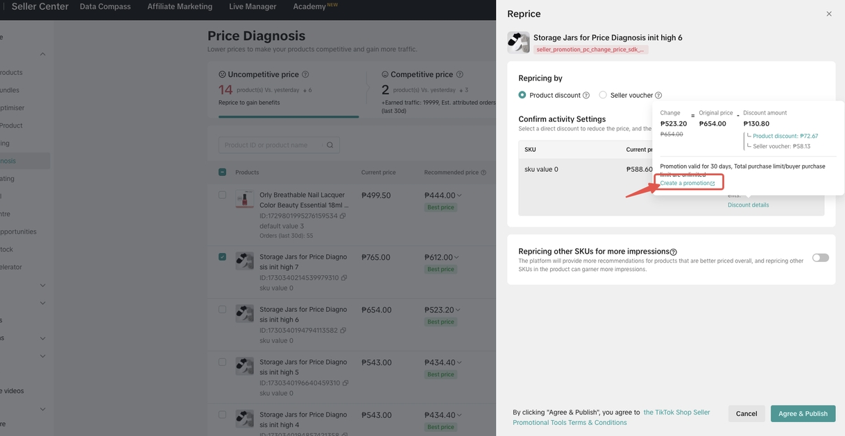The width and height of the screenshot is (845, 436).
Task: Open Affiliate Marketing in top menu
Action: 180,7
